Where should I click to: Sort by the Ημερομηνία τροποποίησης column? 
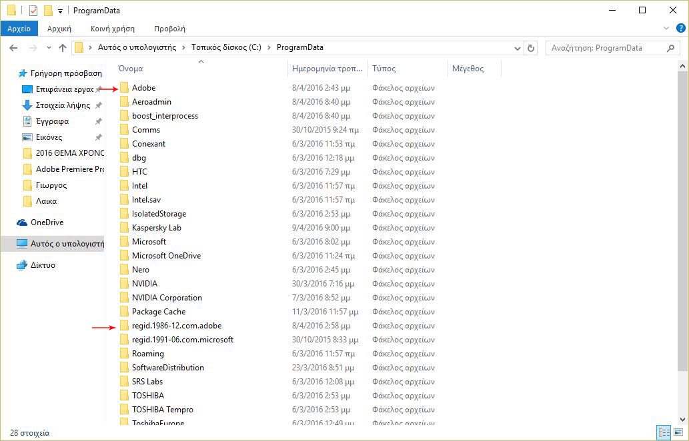point(327,69)
